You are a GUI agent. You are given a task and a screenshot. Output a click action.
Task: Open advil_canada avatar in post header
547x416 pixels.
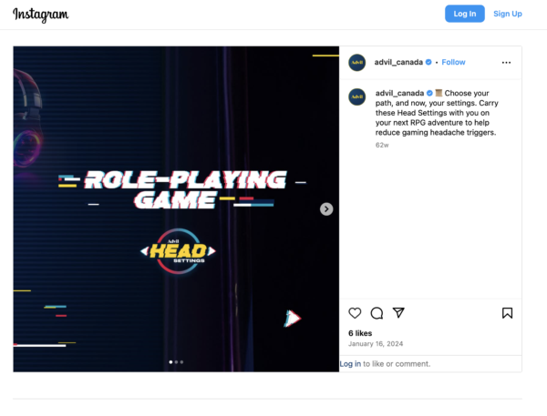point(356,63)
